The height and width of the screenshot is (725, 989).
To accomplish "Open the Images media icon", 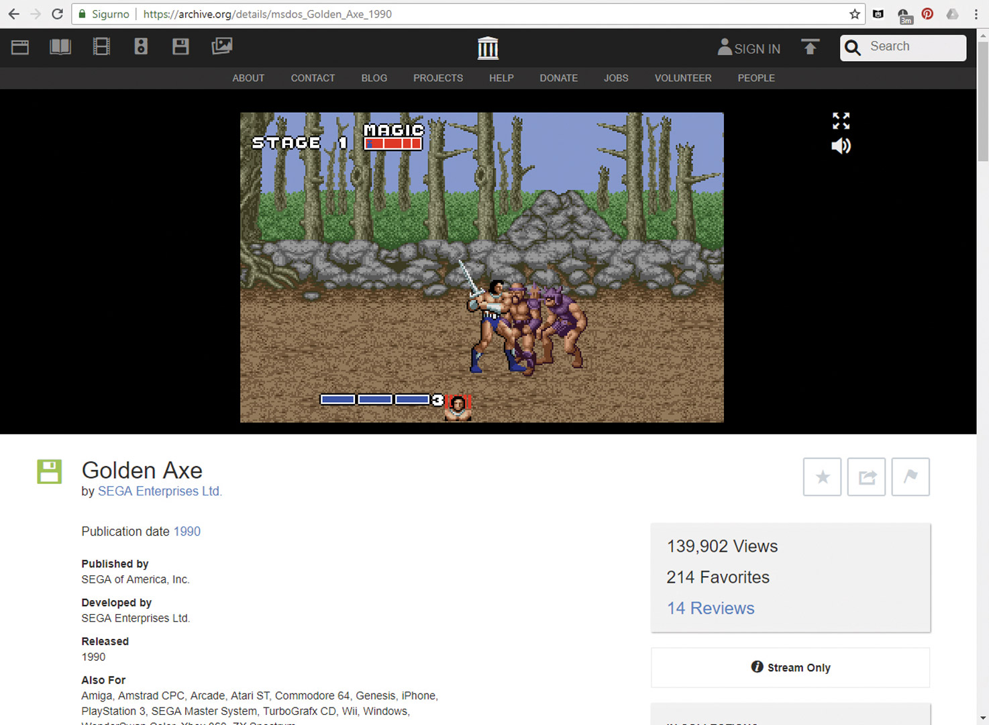I will [222, 46].
